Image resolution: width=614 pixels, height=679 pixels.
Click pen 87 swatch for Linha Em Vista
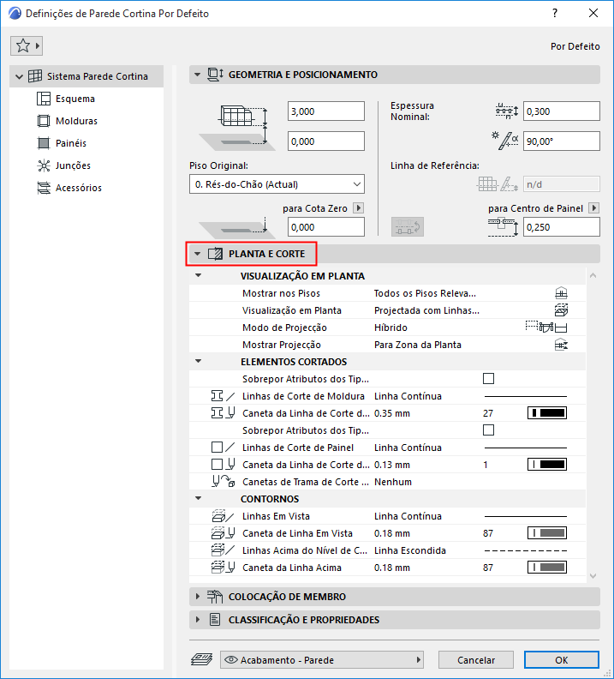coord(547,533)
